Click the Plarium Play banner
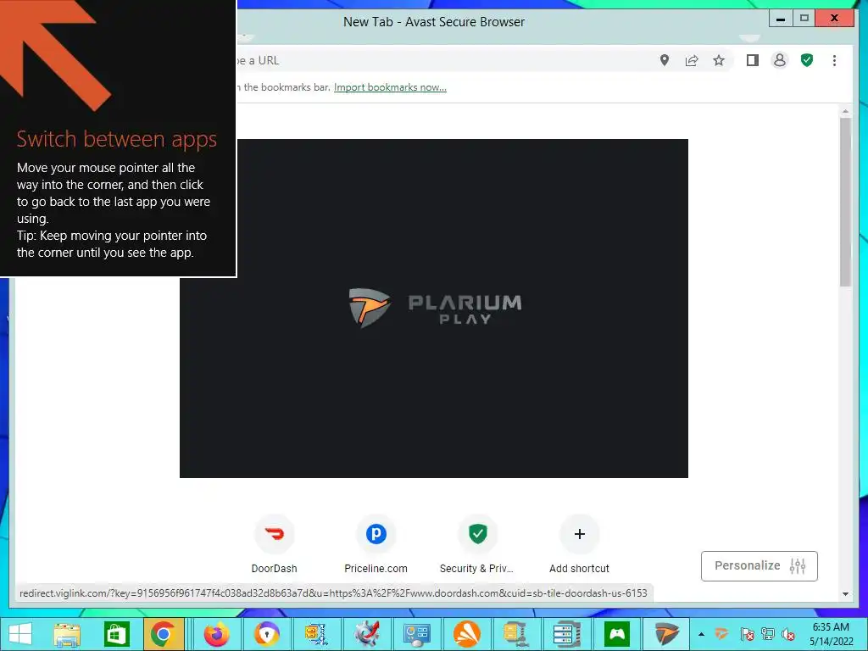Image resolution: width=868 pixels, height=651 pixels. click(x=433, y=309)
